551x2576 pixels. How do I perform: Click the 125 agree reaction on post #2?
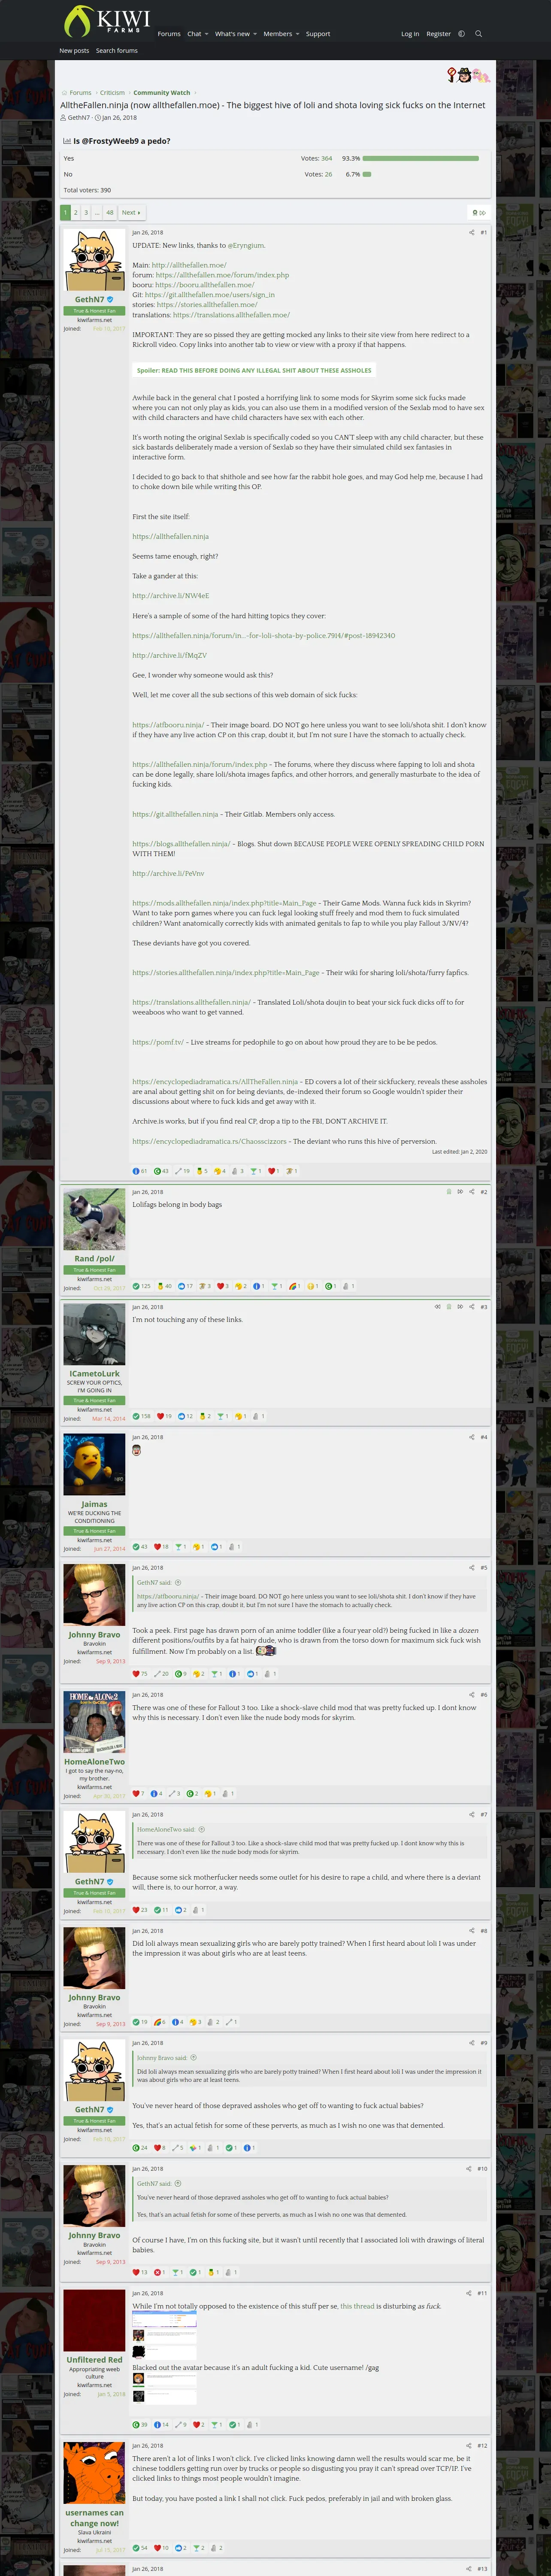point(141,1286)
